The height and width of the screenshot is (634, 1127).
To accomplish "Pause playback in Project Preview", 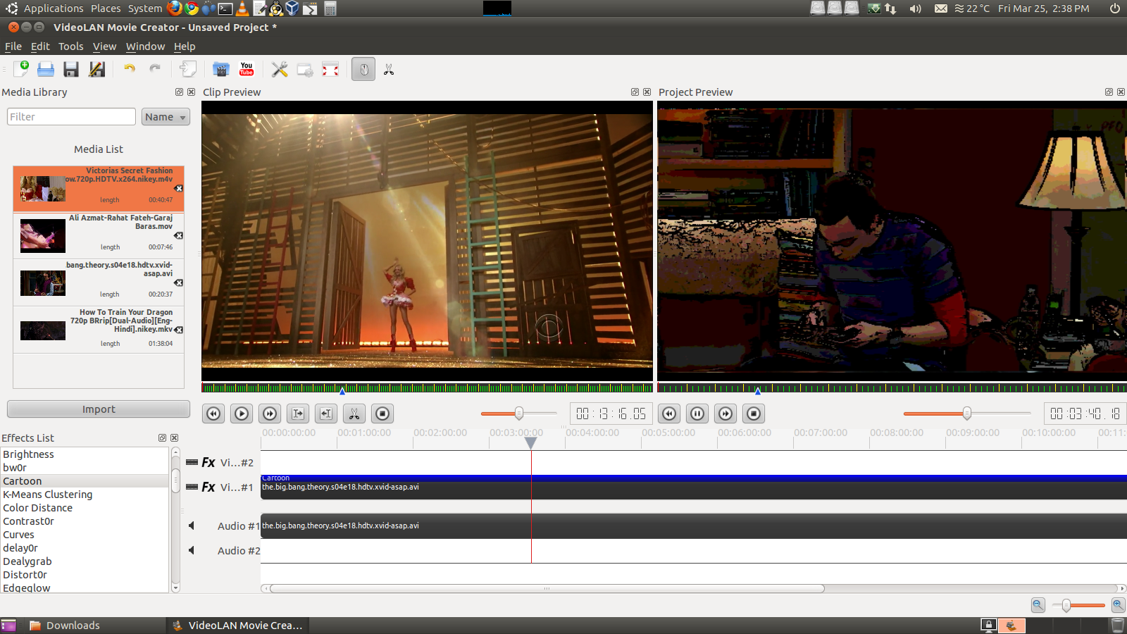I will 697,414.
